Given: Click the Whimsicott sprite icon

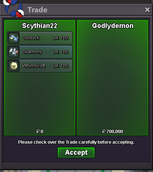Looking at the screenshot, I should (x=14, y=66).
